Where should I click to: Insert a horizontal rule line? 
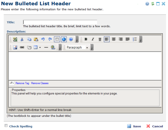coord(46,47)
